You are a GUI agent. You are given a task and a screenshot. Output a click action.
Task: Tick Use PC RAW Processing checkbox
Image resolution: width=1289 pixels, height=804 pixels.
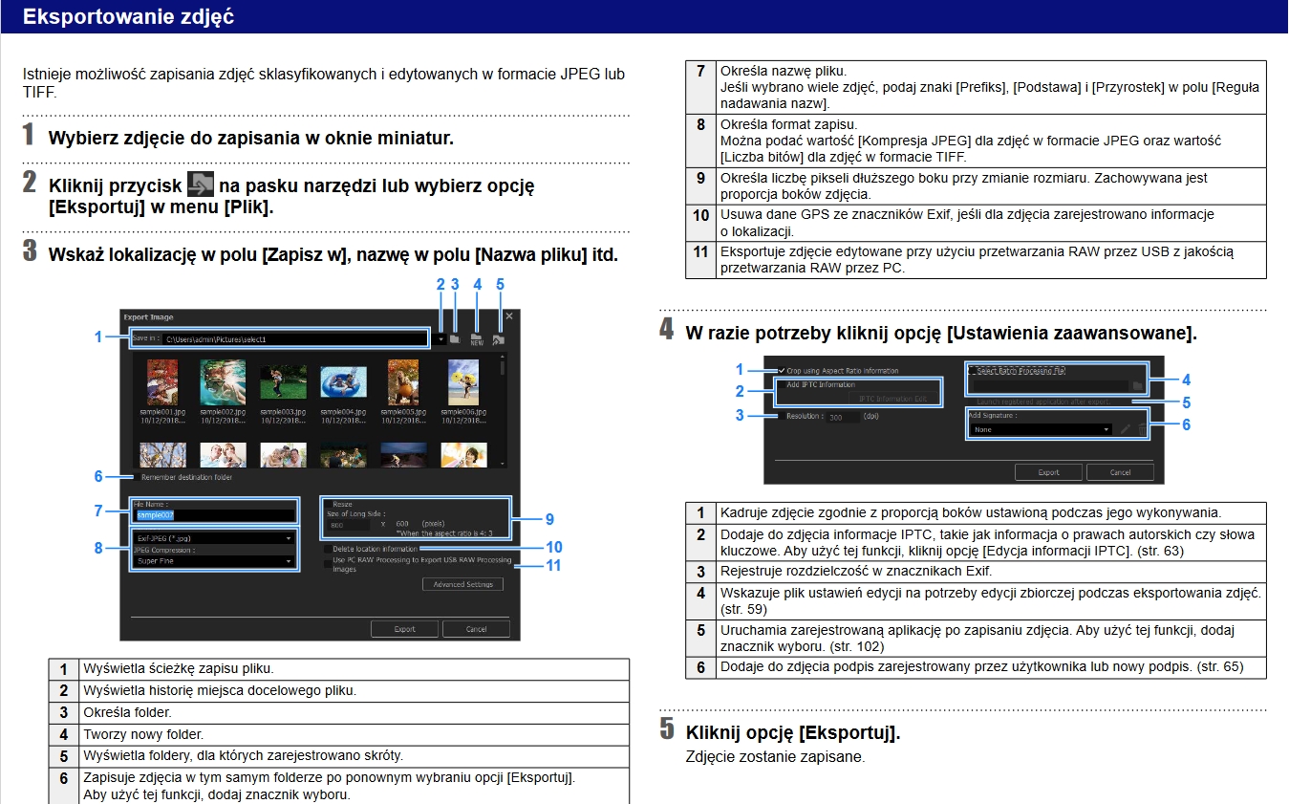coord(328,563)
